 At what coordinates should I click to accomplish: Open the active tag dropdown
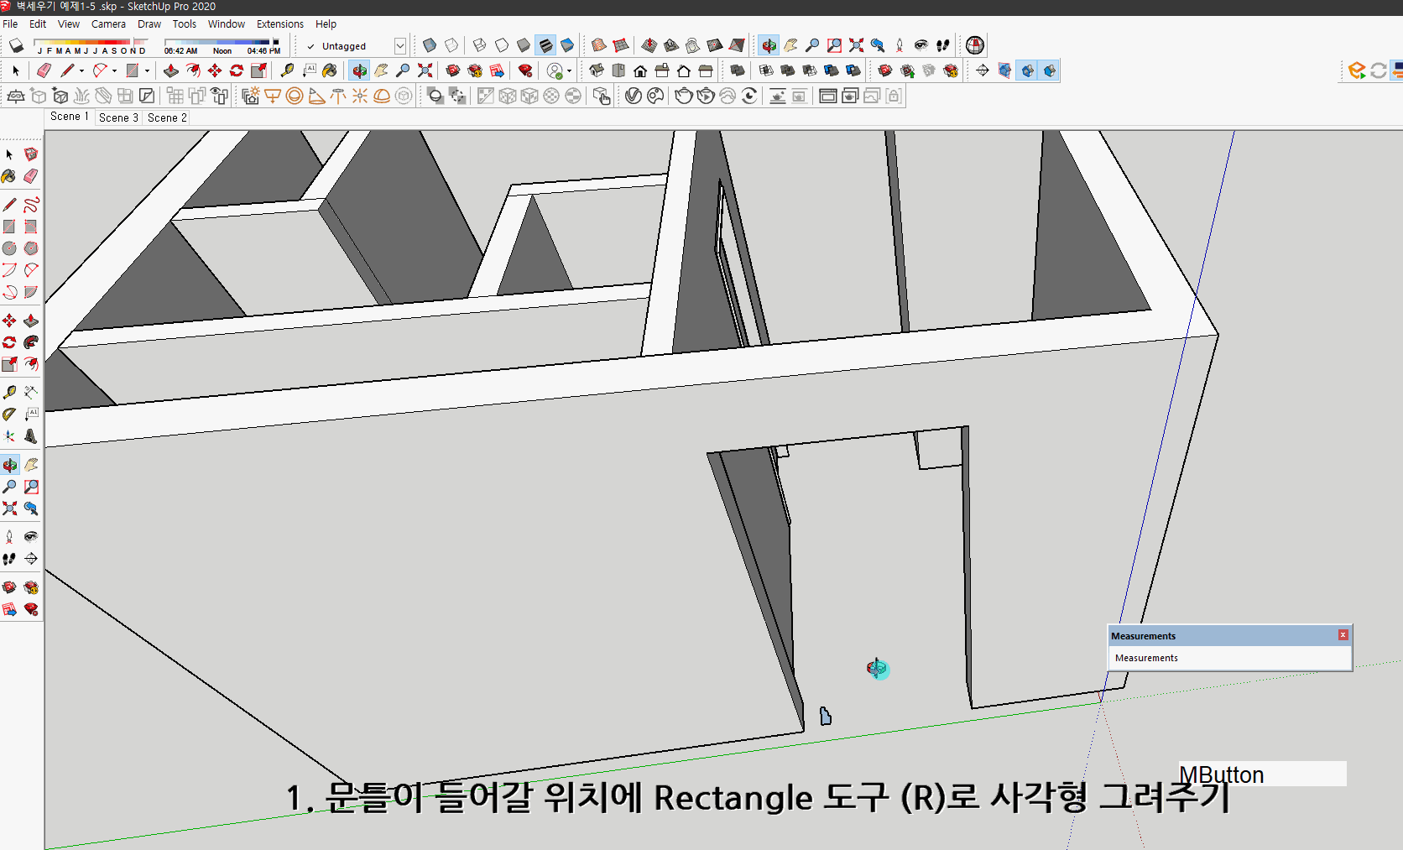(400, 46)
